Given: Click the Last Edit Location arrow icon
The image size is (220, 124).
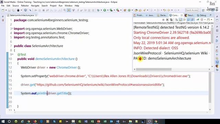Looking at the screenshot, I should coord(165,10).
